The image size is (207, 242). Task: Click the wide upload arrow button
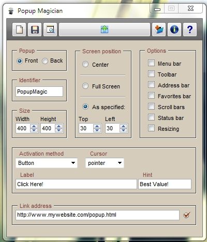pos(105,29)
